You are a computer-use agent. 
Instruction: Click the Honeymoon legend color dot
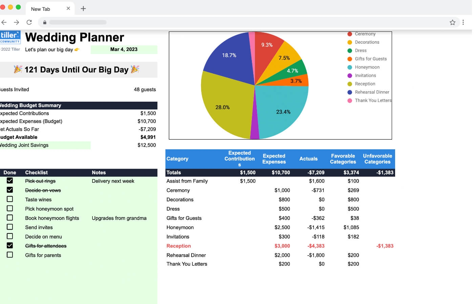click(x=349, y=67)
